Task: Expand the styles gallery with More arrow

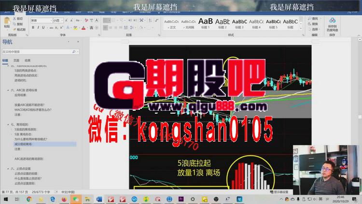Action: point(301,29)
